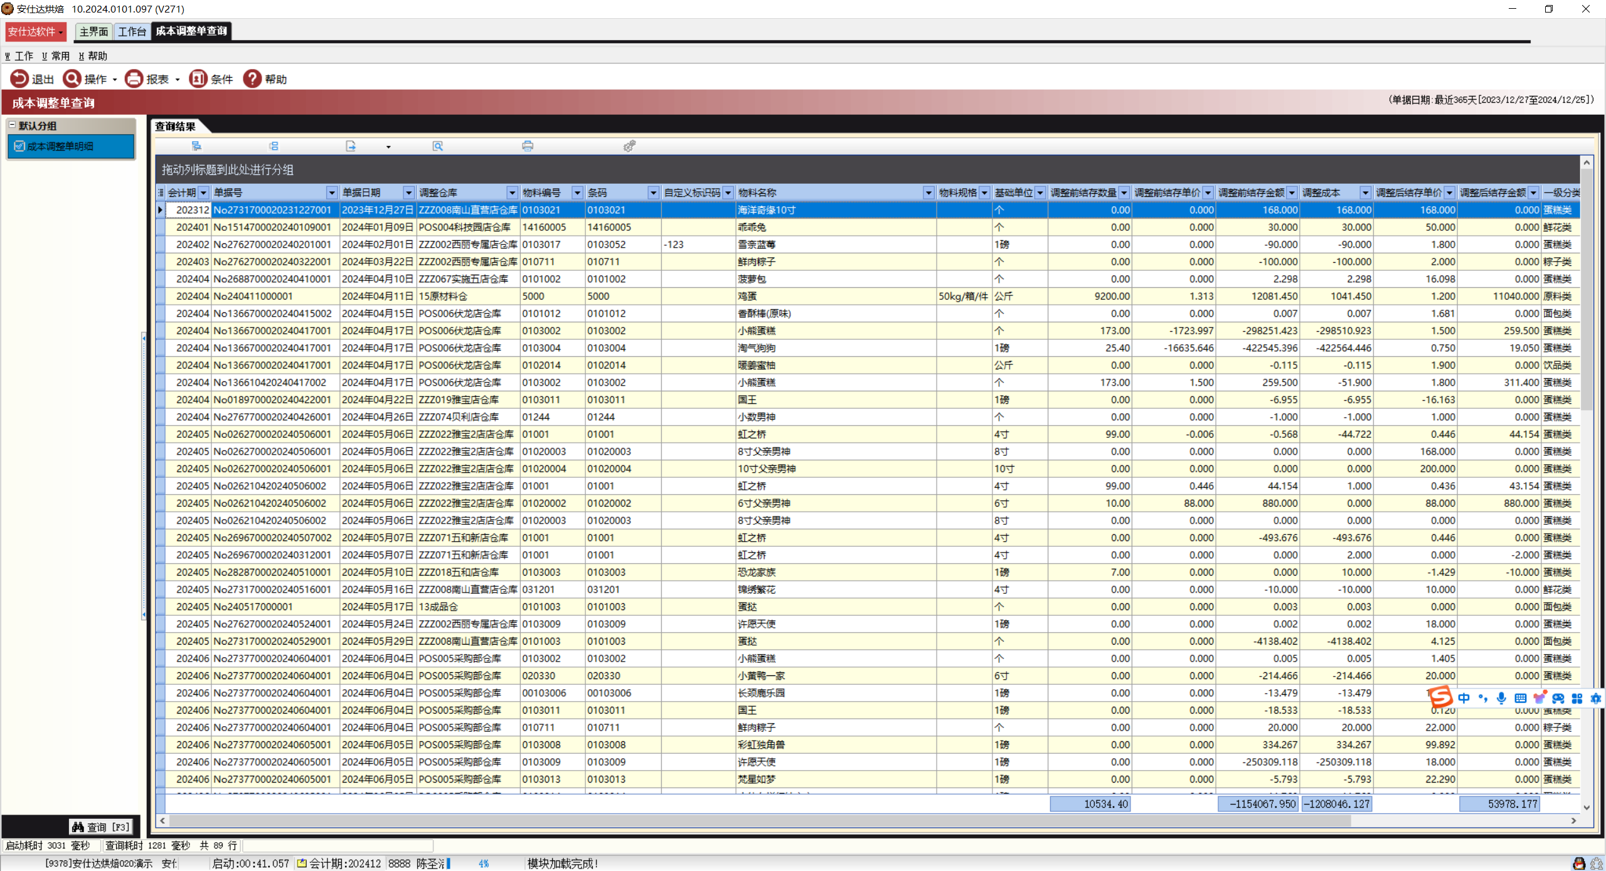This screenshot has height=871, width=1606.
Task: Open the 操作 toolbar dropdown arrow
Action: [115, 80]
